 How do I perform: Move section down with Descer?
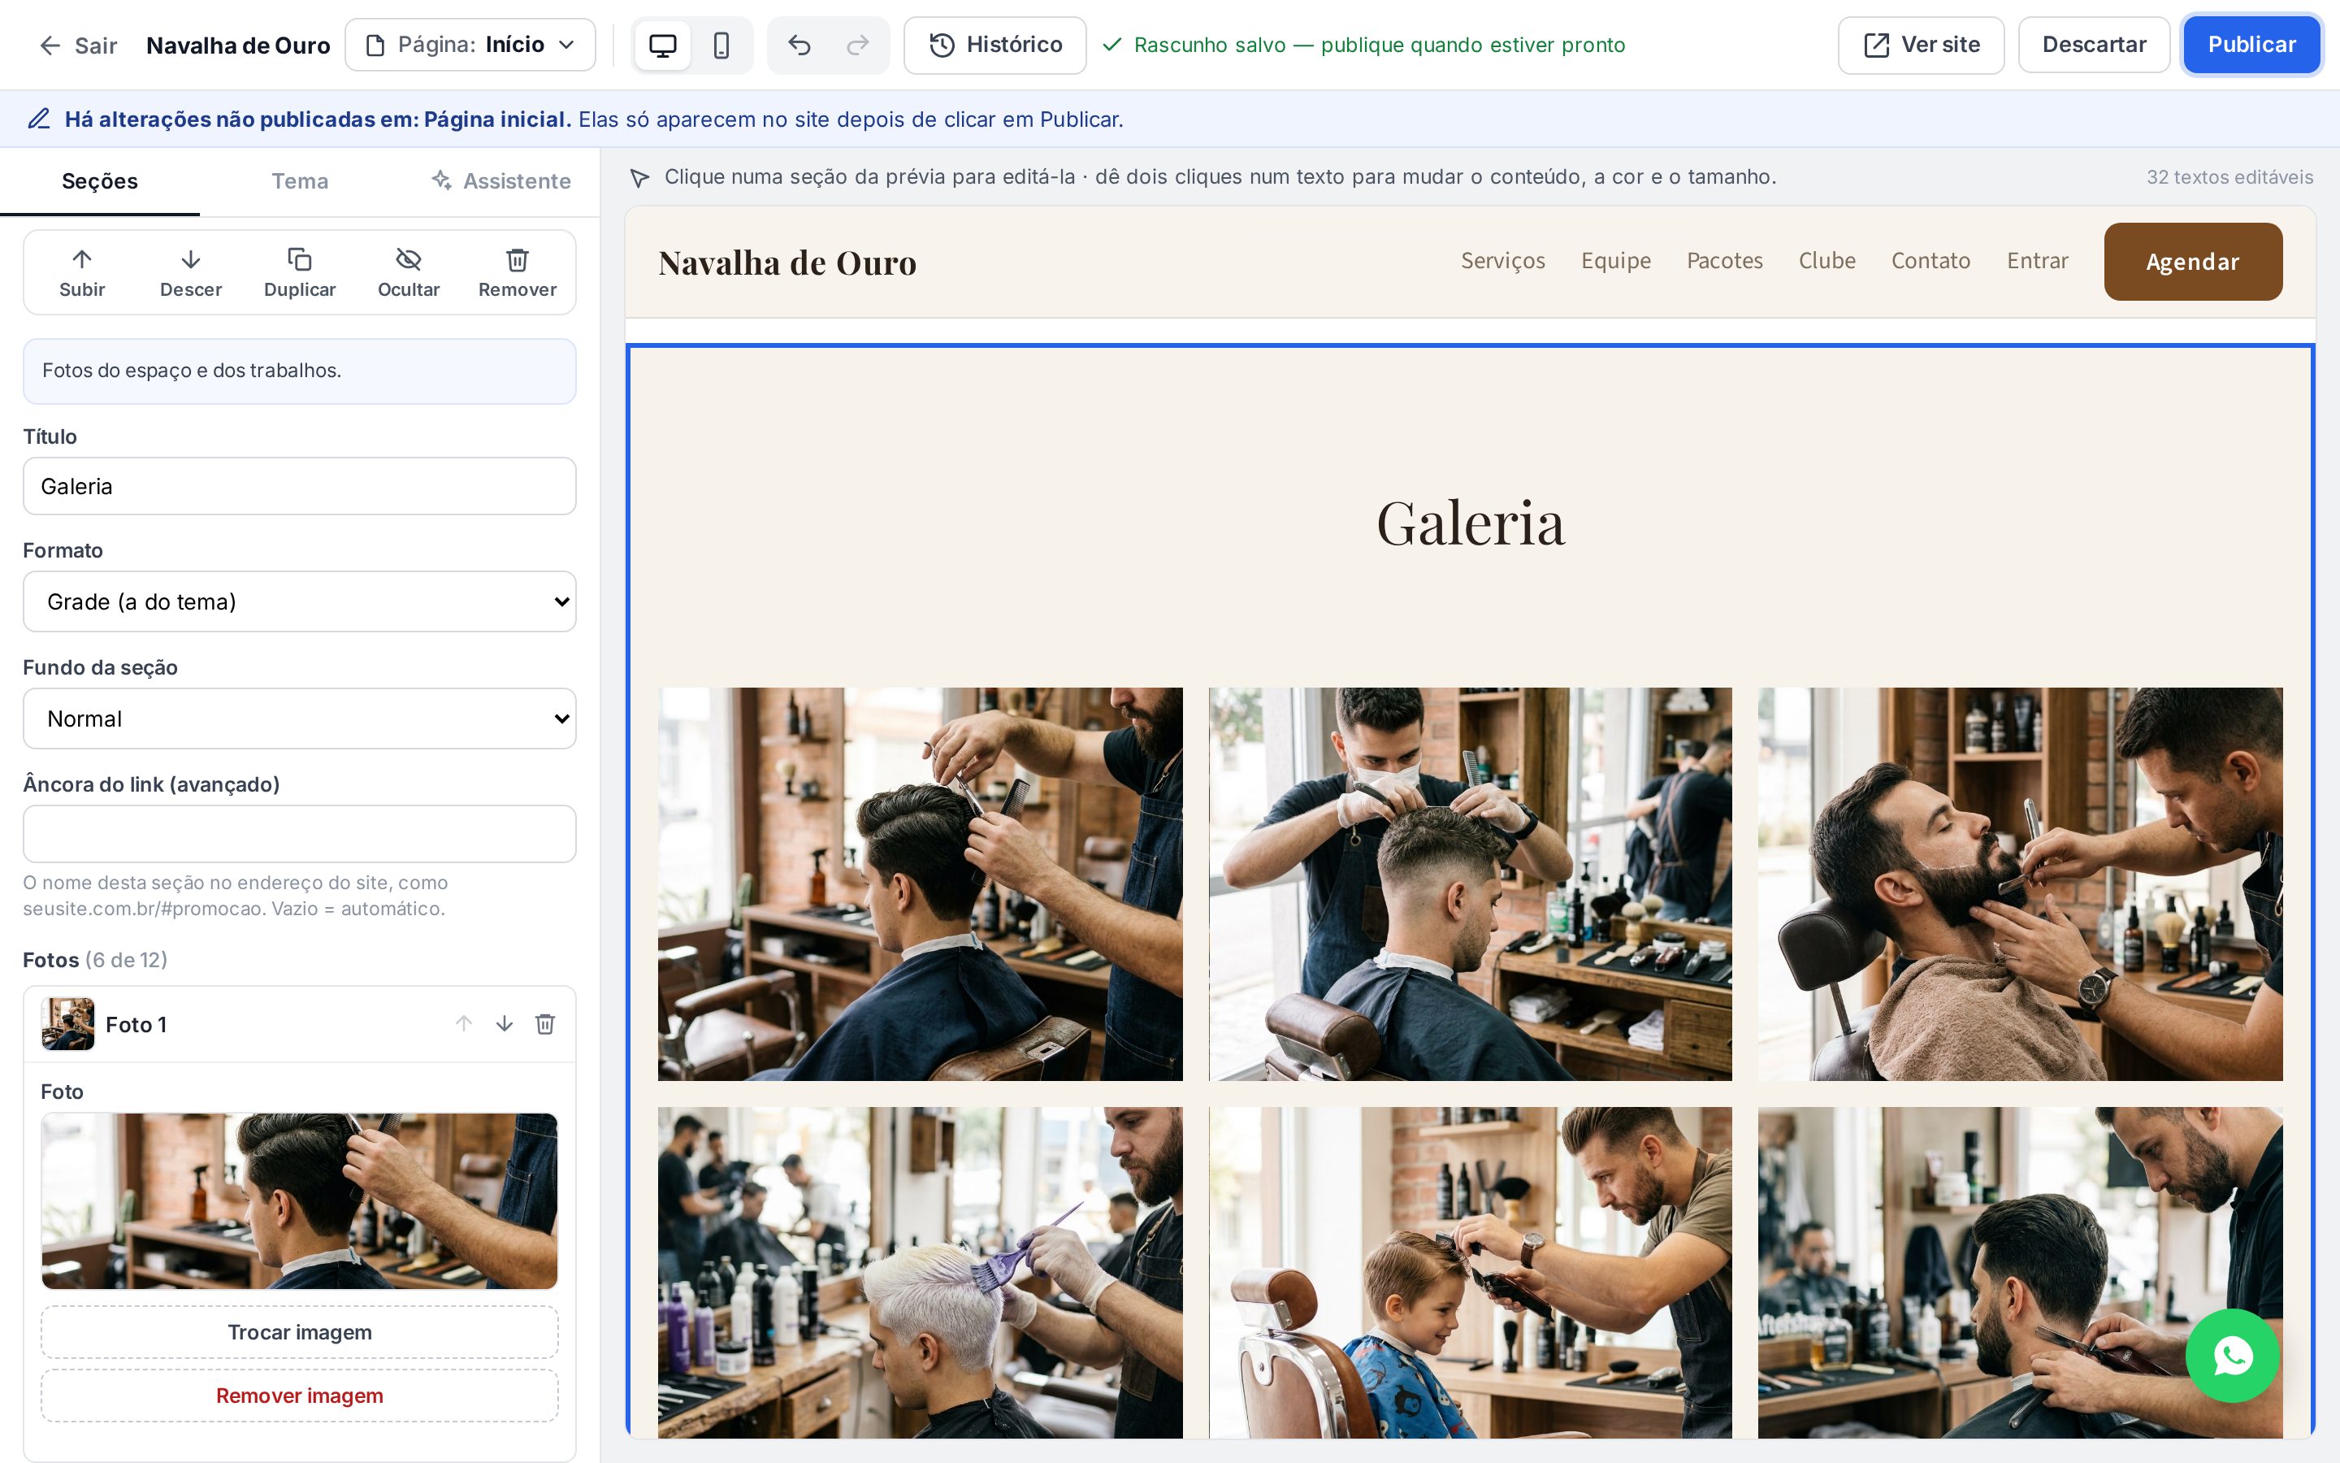tap(190, 273)
